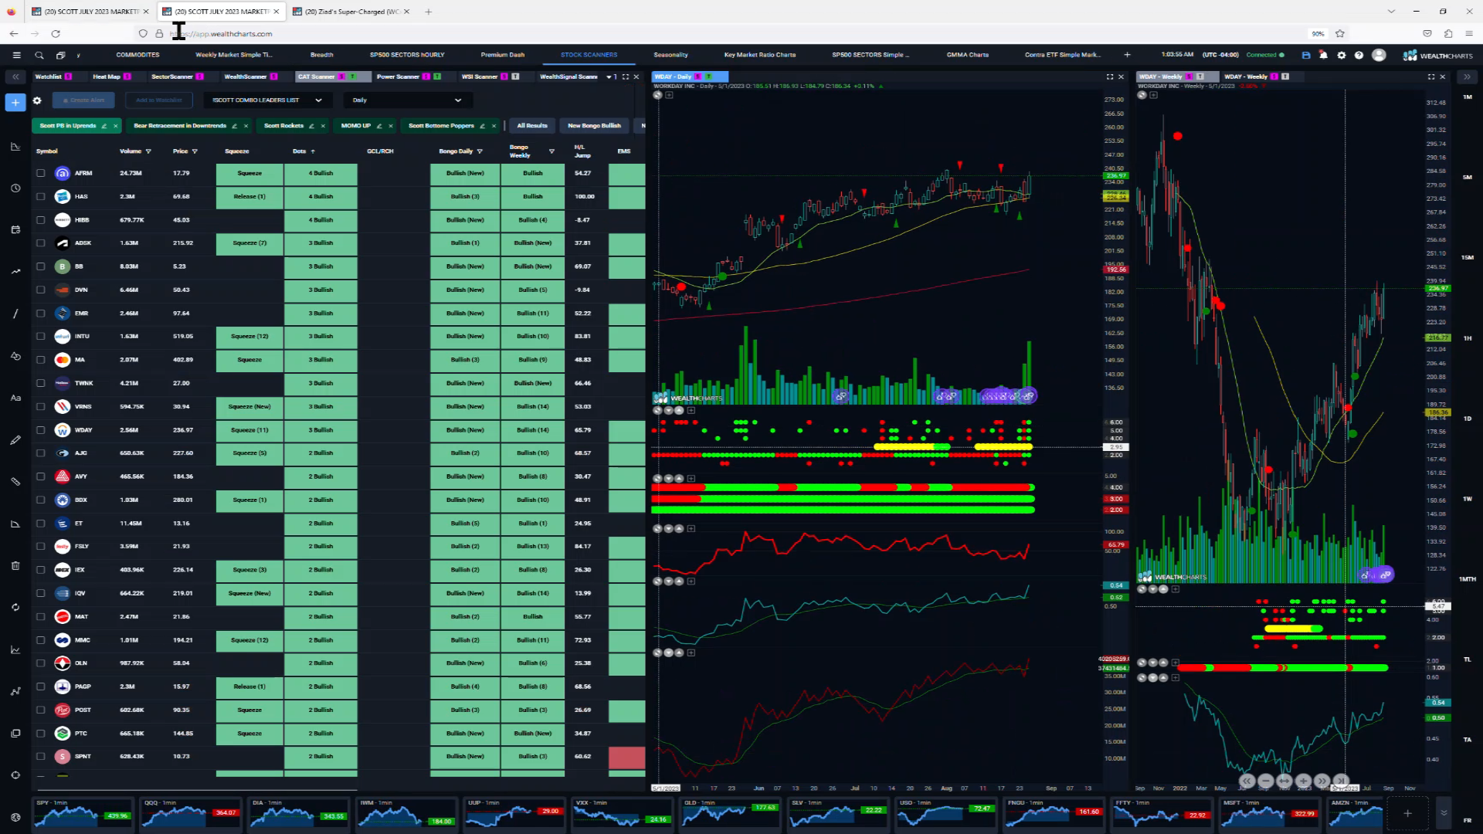Check the ADSK row checkbox
This screenshot has width=1483, height=834.
[41, 243]
